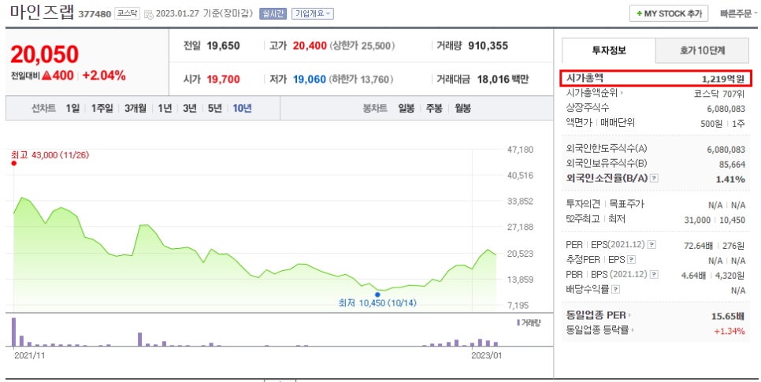
Task: Click the help icon next to 외국인소진율(B/A)
Action: pos(654,178)
